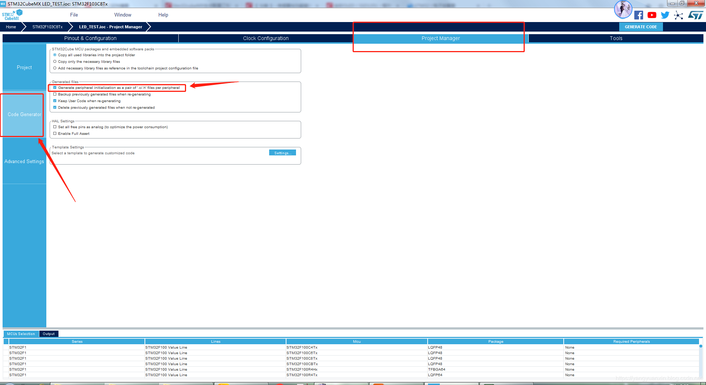The image size is (706, 385).
Task: Select the STM32F100R4Hx row
Action: 351,370
